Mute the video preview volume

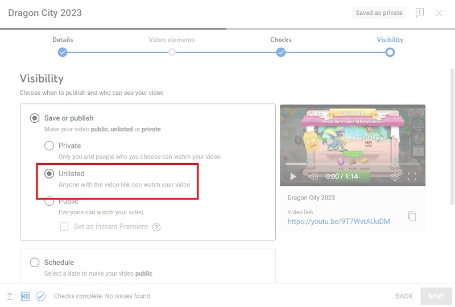coord(313,176)
